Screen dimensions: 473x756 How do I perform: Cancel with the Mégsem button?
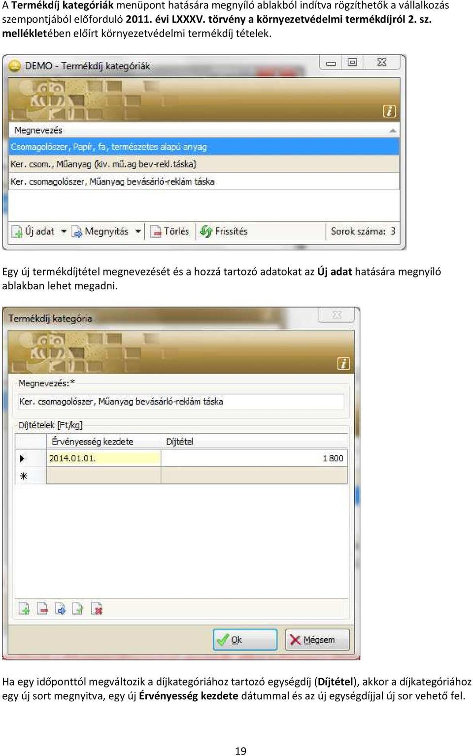(317, 640)
